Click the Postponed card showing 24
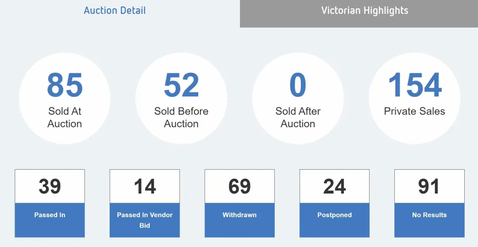This screenshot has width=478, height=247. (x=335, y=203)
